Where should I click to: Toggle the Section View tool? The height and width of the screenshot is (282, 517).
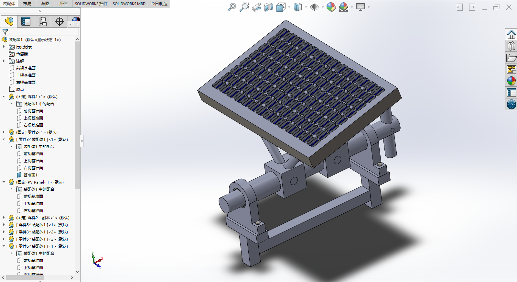click(269, 7)
